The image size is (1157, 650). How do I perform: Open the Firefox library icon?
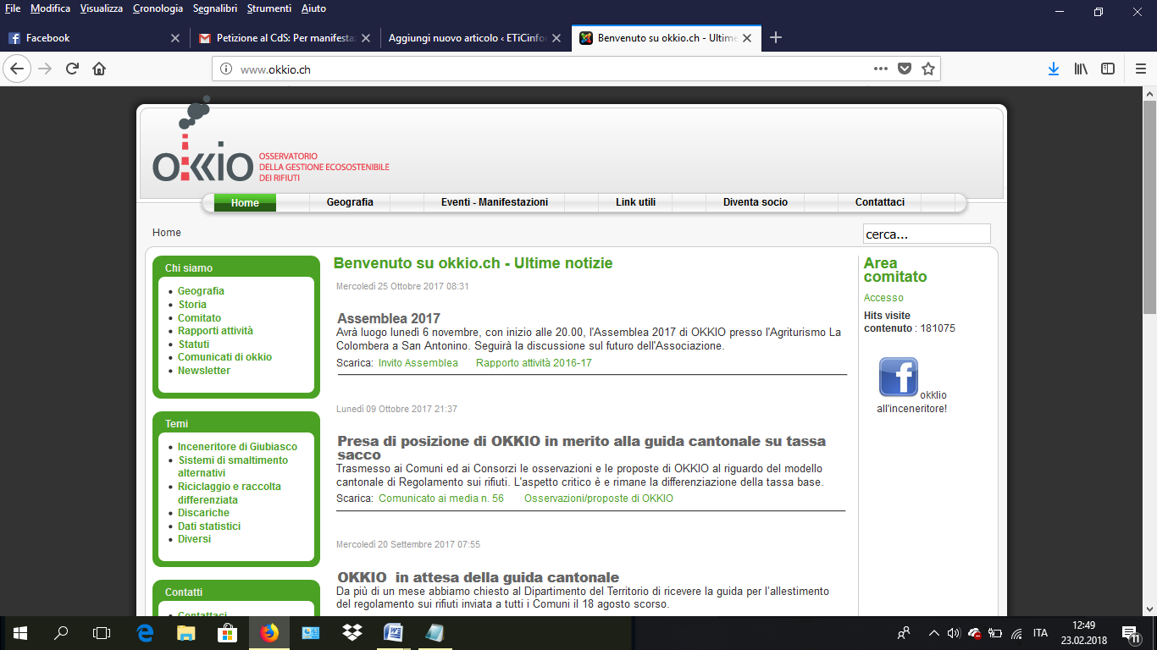click(1081, 69)
